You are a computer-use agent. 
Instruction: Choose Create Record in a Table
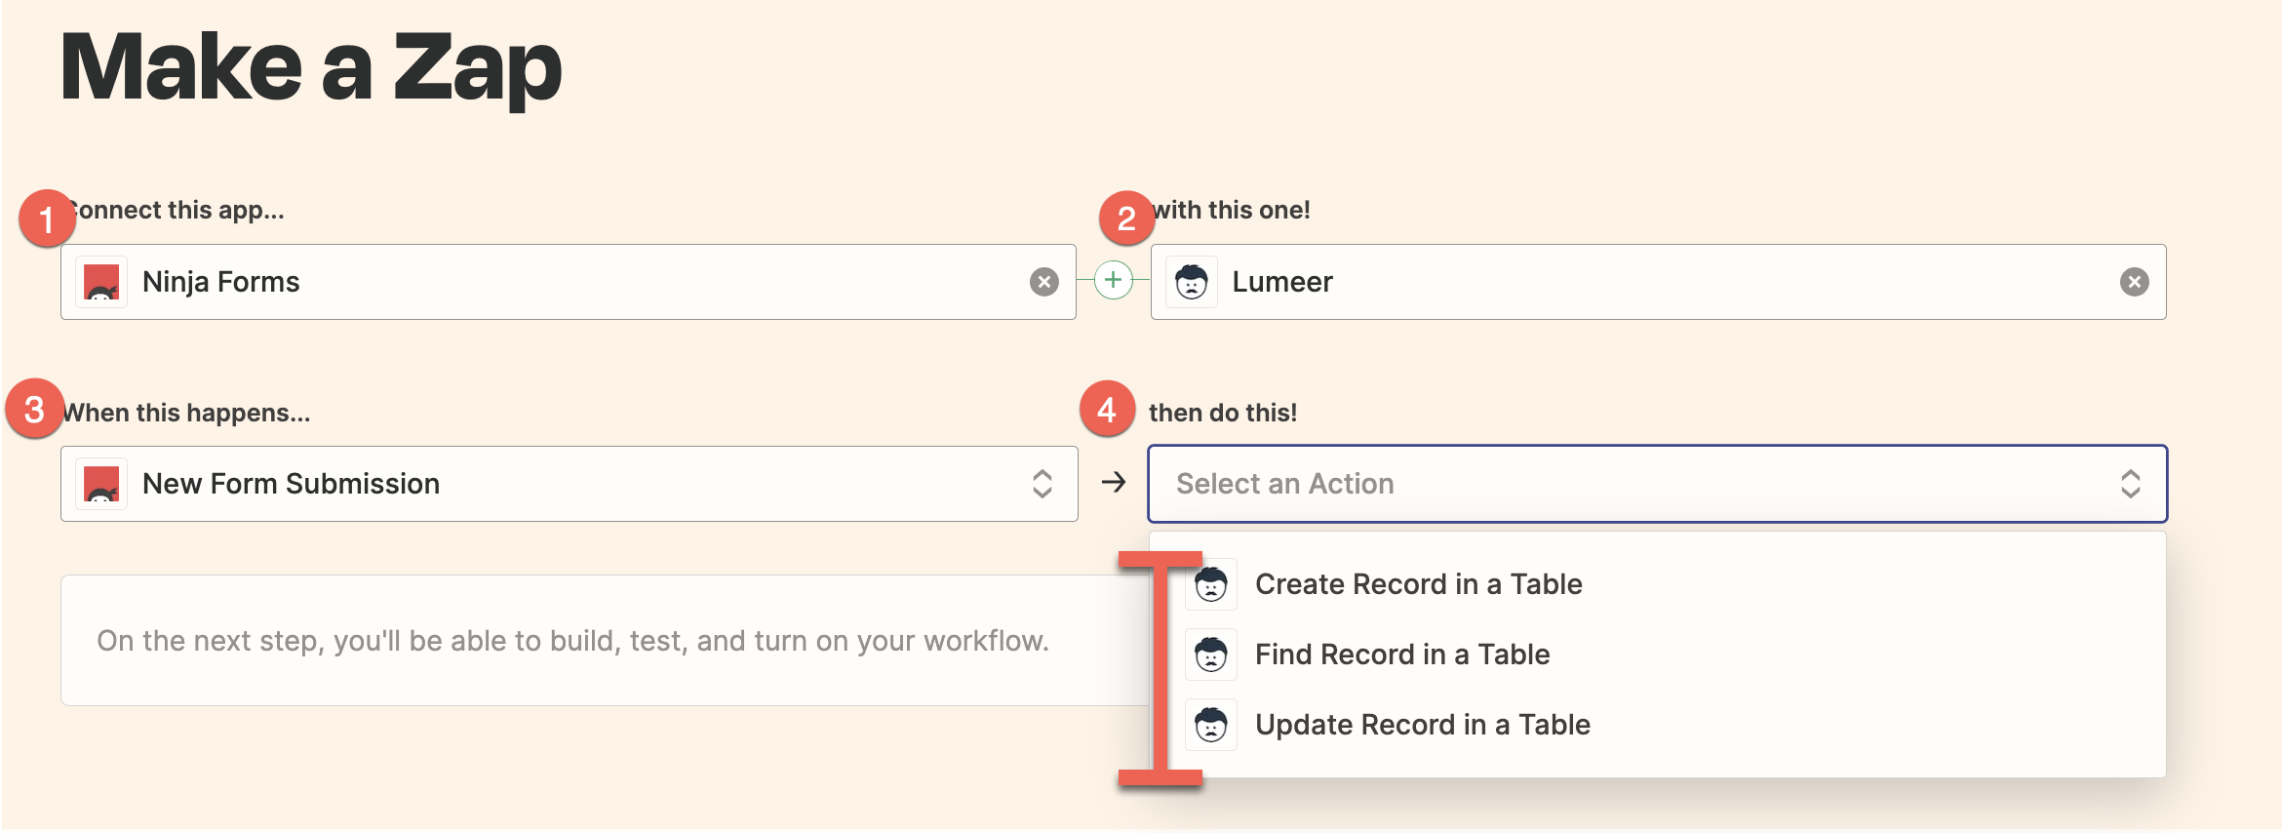pos(1418,584)
